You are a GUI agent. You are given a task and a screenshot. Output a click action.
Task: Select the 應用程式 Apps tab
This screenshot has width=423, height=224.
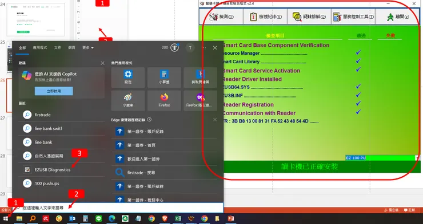pos(40,48)
